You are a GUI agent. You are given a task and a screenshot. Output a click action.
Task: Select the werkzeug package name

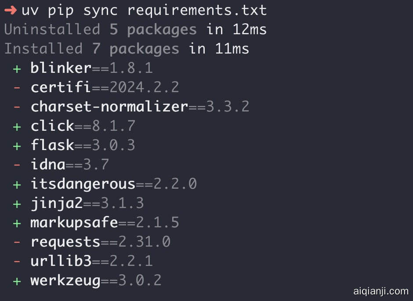tap(65, 280)
